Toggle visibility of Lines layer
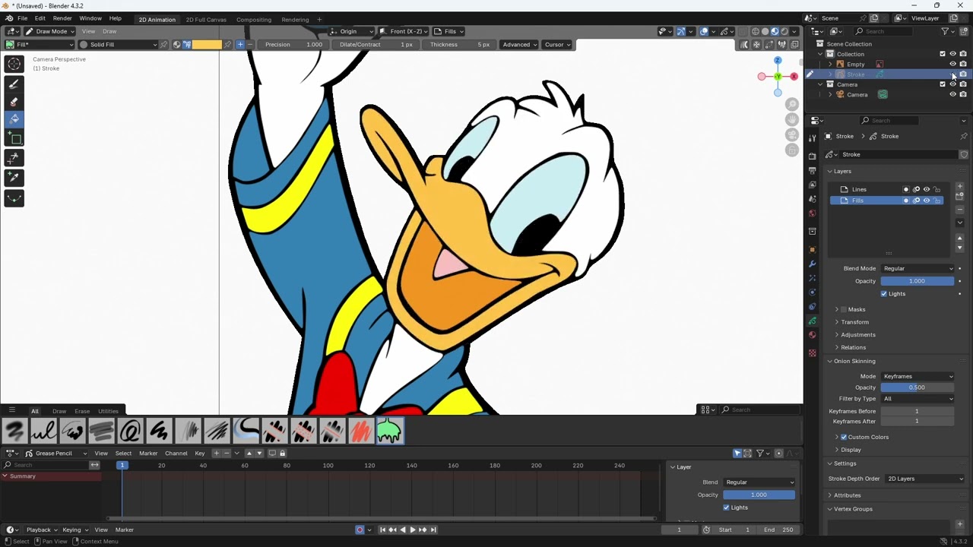This screenshot has width=973, height=547. pos(926,189)
